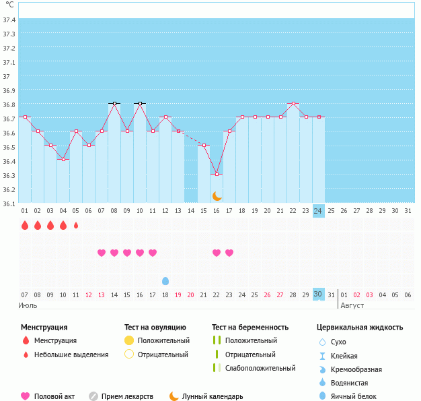Click the lunar calendar legend icon
Image resolution: width=421 pixels, height=401 pixels.
point(174,396)
